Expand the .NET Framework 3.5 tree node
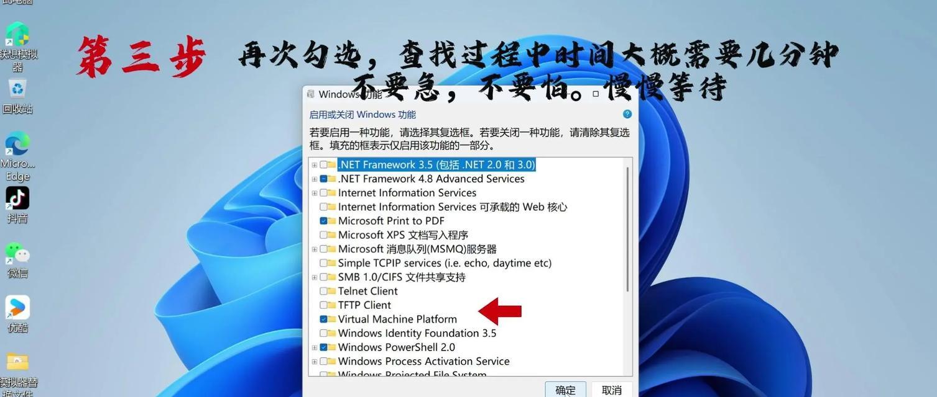This screenshot has width=937, height=397. click(x=315, y=165)
